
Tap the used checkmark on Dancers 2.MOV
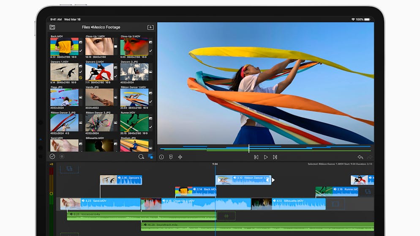pyautogui.click(x=115, y=76)
